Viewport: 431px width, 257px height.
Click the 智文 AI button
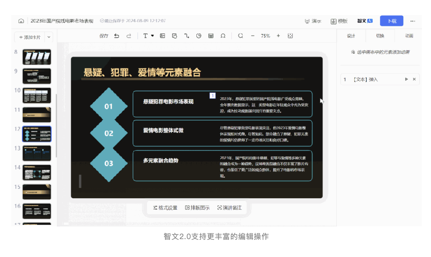coord(365,21)
